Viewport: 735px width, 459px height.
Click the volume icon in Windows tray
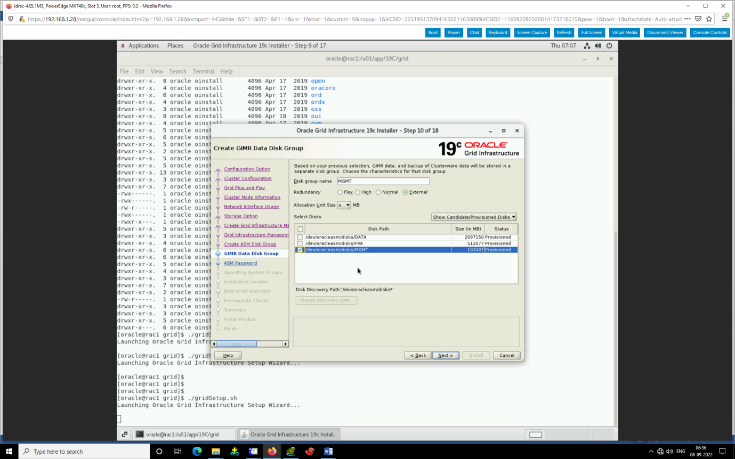(x=670, y=451)
